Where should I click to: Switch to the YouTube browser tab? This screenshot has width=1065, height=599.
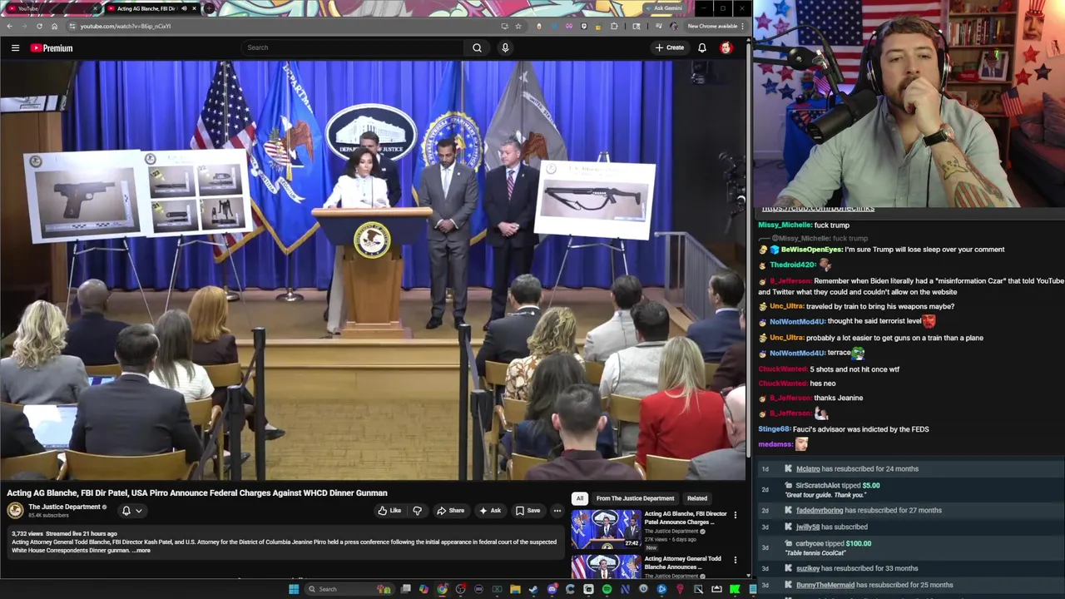tap(50, 8)
